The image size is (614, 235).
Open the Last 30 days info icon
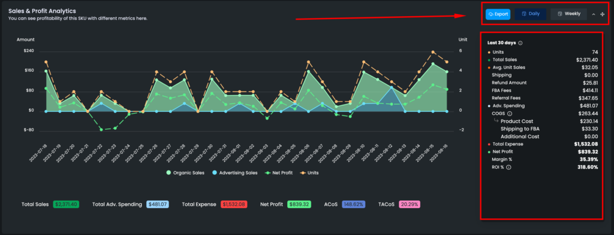pos(520,43)
